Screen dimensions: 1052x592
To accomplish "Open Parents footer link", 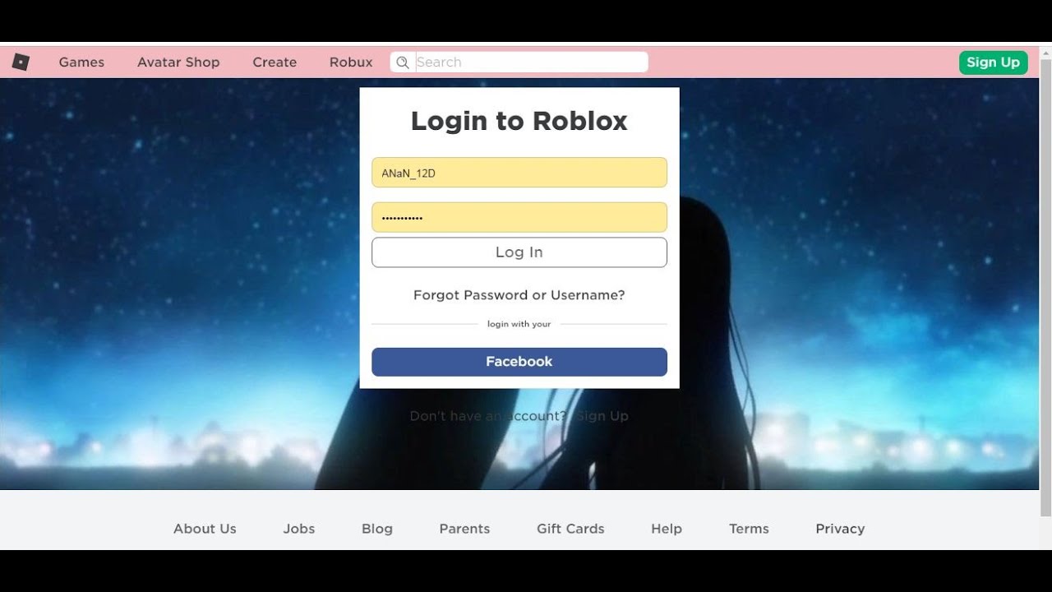I will coord(464,529).
